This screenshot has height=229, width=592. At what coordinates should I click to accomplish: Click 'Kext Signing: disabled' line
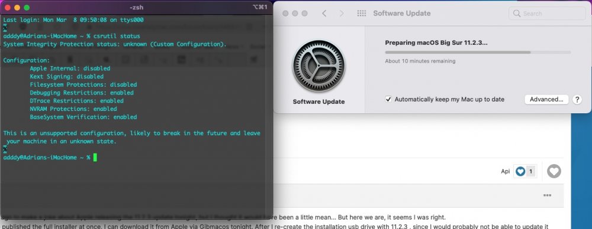[66, 77]
